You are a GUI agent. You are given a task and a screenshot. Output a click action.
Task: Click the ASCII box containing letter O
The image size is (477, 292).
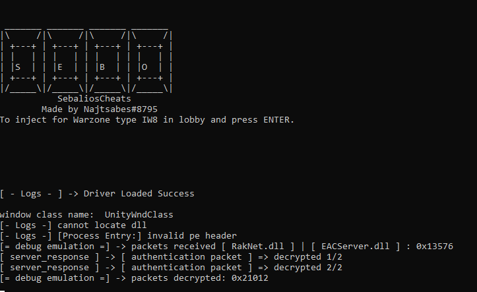click(x=150, y=62)
